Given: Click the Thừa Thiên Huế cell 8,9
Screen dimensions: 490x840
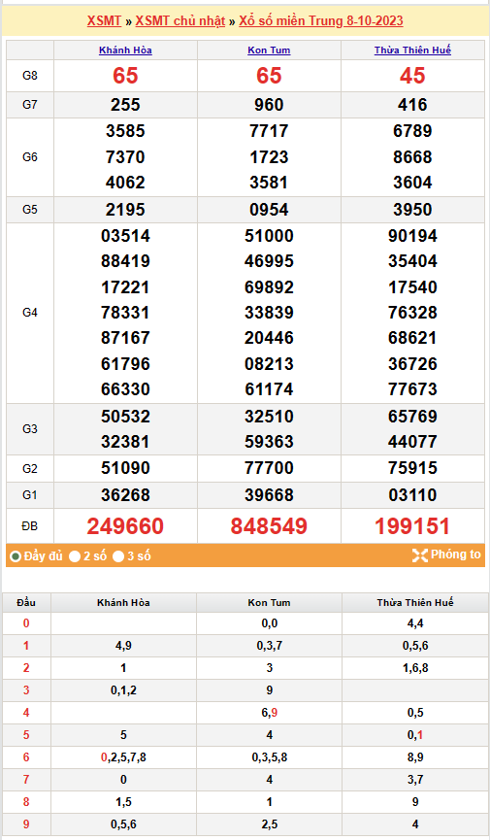Looking at the screenshot, I should [415, 757].
